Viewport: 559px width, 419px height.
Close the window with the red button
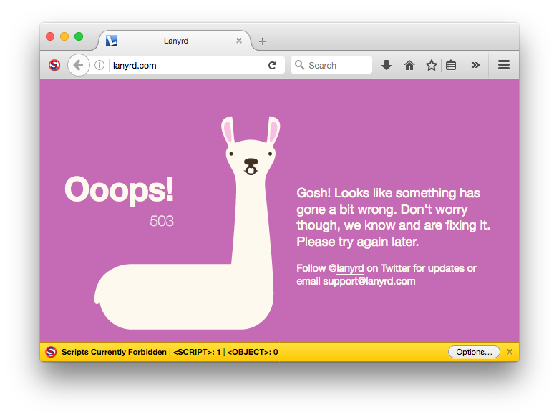pos(50,36)
